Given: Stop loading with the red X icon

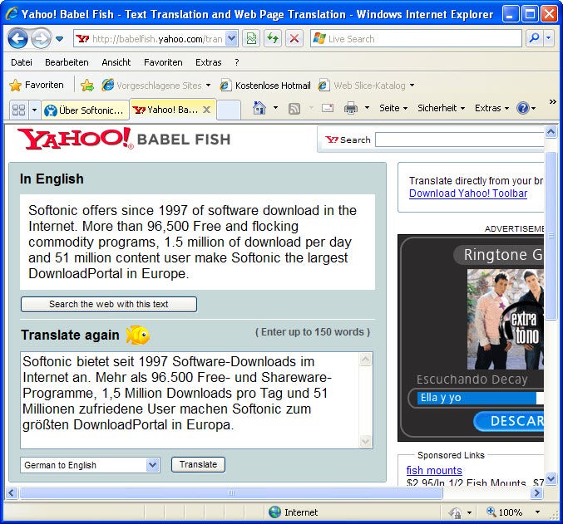Looking at the screenshot, I should 294,38.
